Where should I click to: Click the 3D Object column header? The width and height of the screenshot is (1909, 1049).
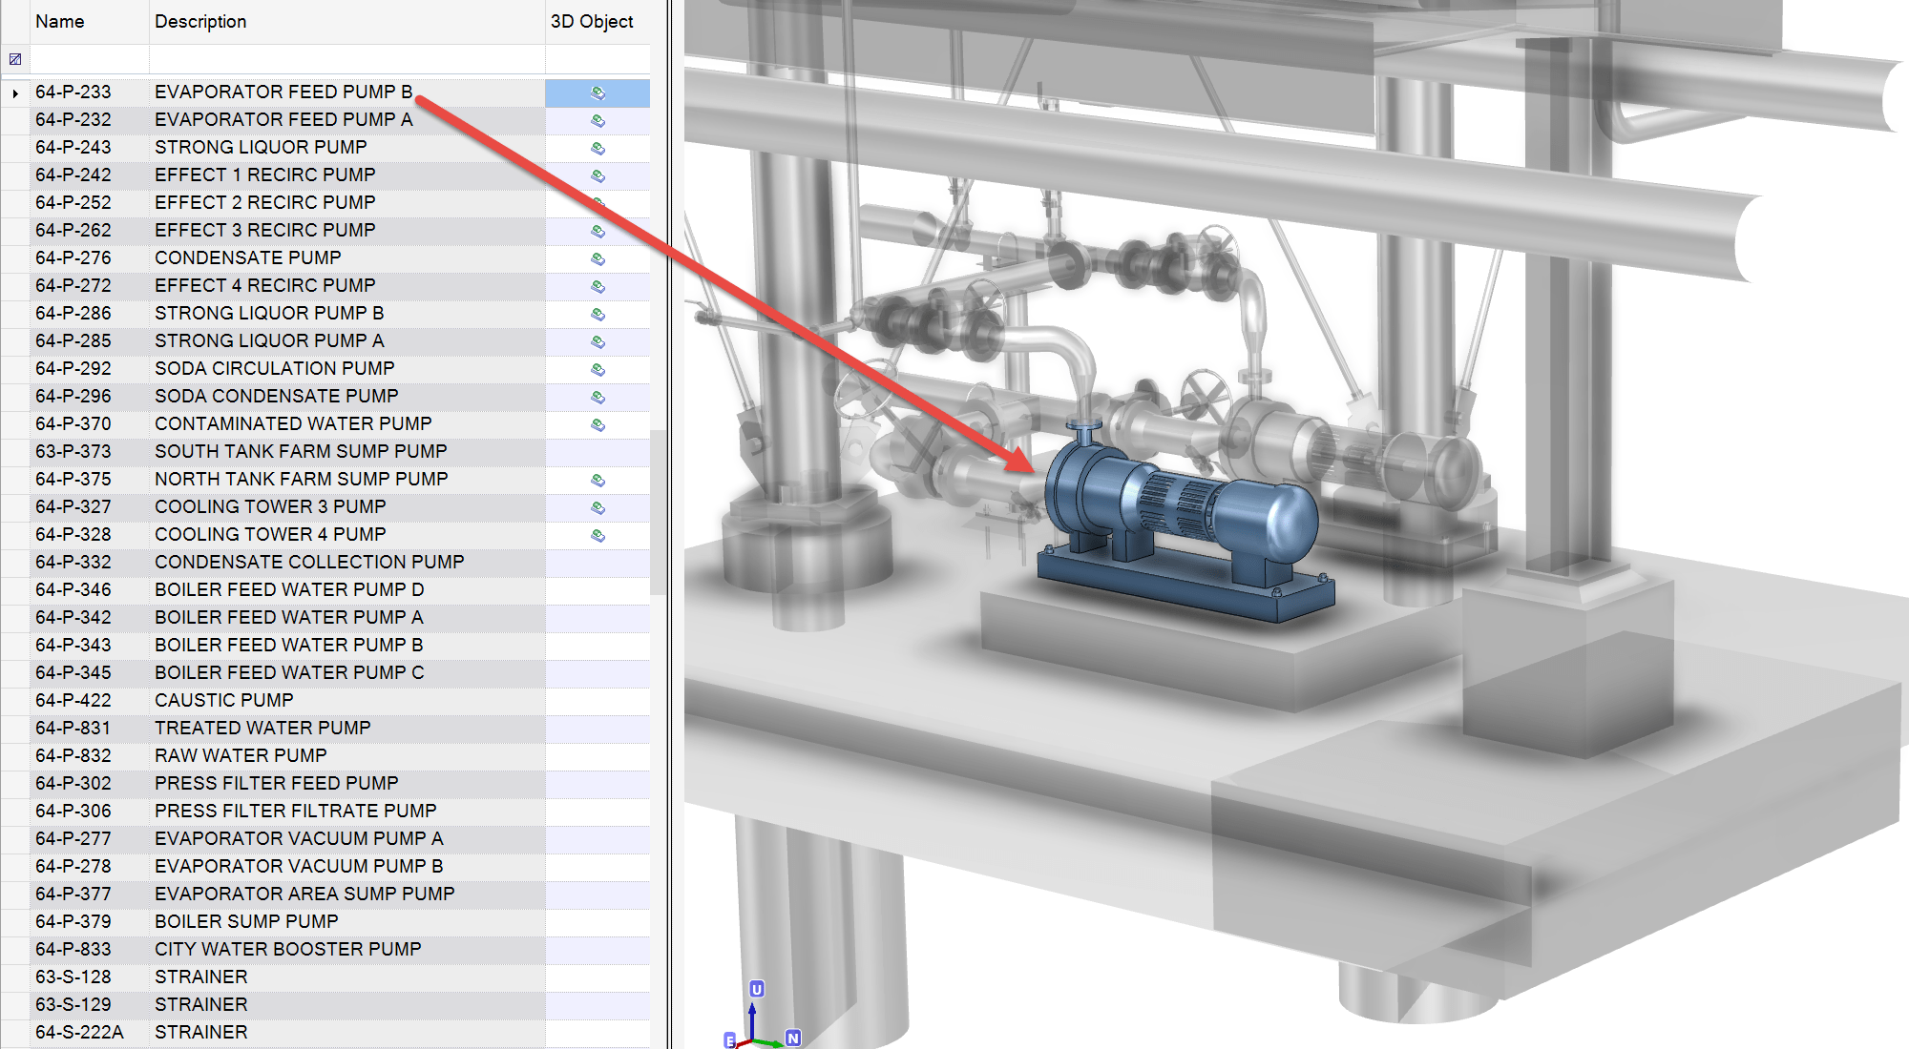[592, 21]
